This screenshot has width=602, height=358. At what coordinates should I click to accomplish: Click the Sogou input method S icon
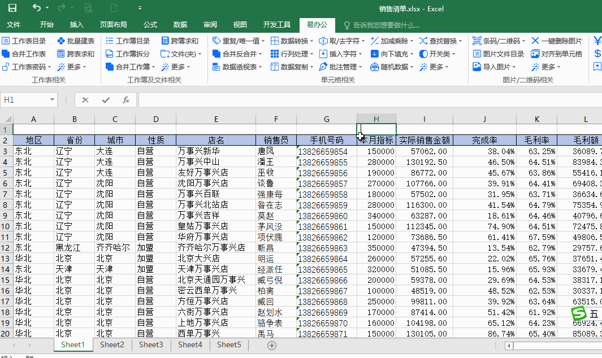point(579,313)
